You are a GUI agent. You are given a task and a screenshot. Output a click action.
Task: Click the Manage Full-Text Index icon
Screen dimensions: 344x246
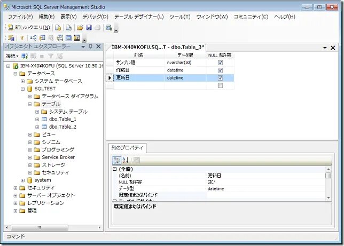[51, 38]
